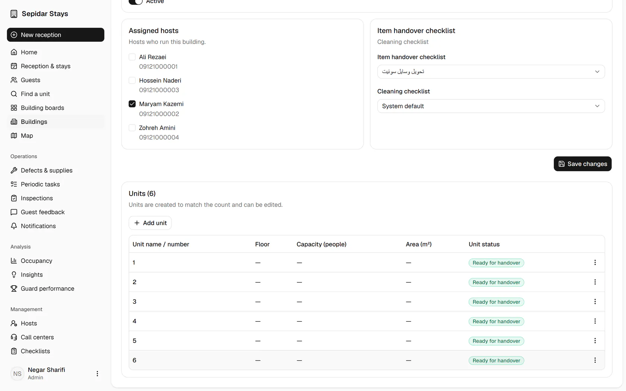Viewport: 626px width, 391px height.
Task: Click Ready for handover badge of unit 2
Action: point(496,282)
